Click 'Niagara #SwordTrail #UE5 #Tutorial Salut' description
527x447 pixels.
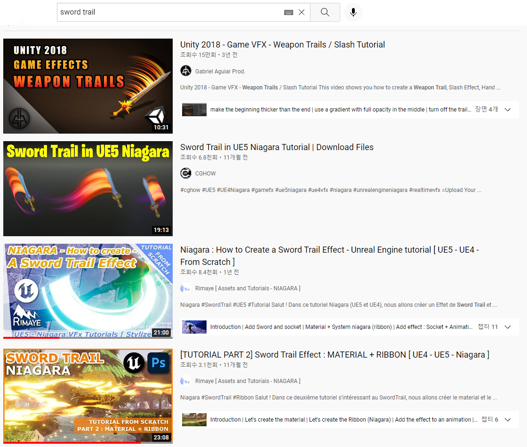[338, 305]
